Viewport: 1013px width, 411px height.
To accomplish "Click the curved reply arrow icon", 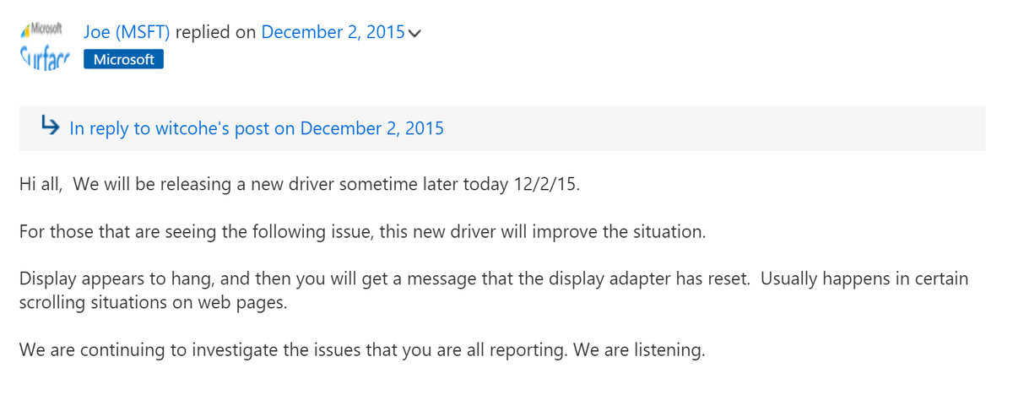I will [x=50, y=127].
